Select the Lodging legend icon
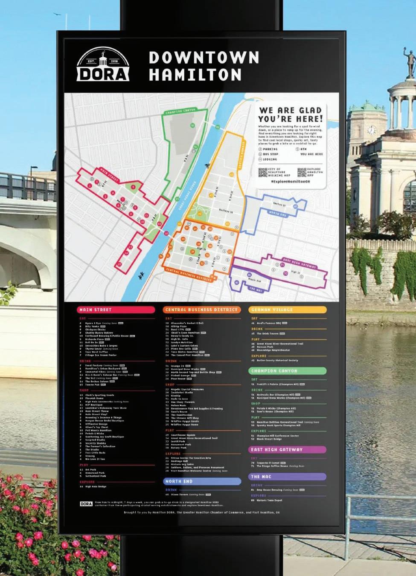The width and height of the screenshot is (416, 576). click(260, 159)
